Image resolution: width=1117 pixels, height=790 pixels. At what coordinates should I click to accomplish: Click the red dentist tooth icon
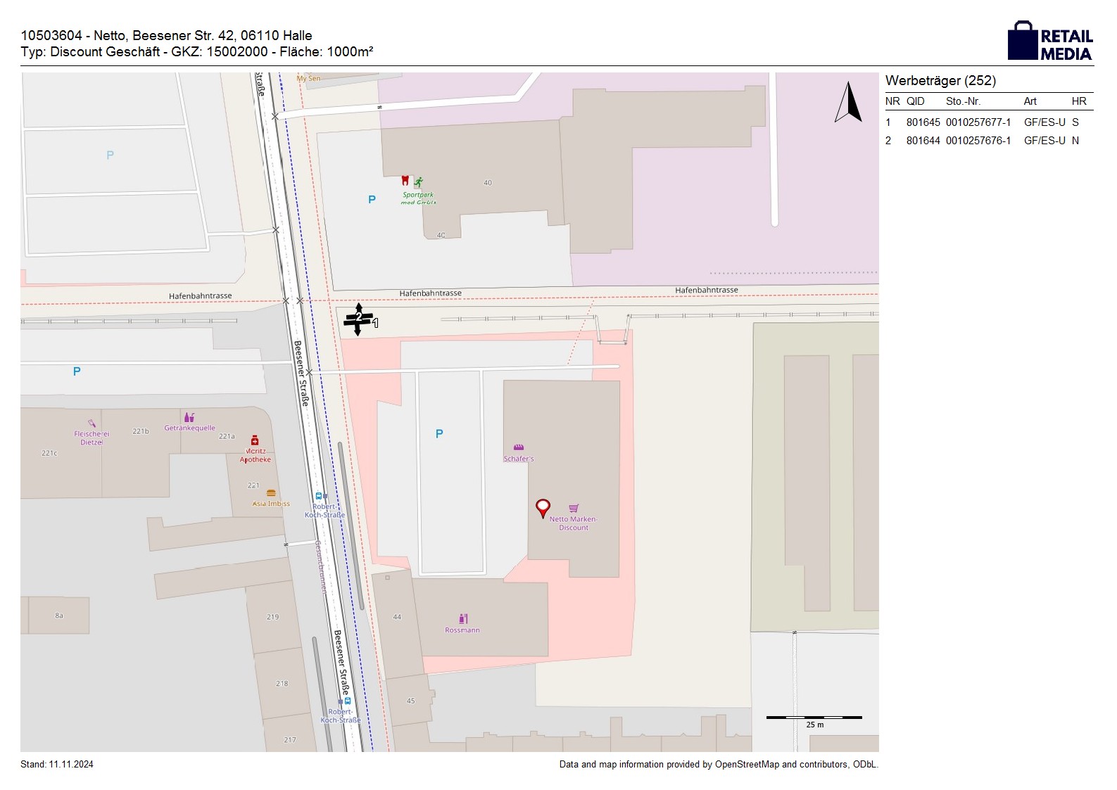pos(405,181)
